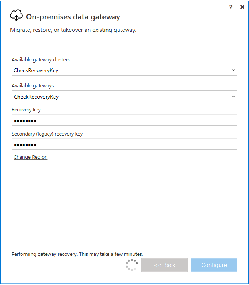
Task: Click the Secondary (legacy) recovery key label
Action: (x=47, y=134)
